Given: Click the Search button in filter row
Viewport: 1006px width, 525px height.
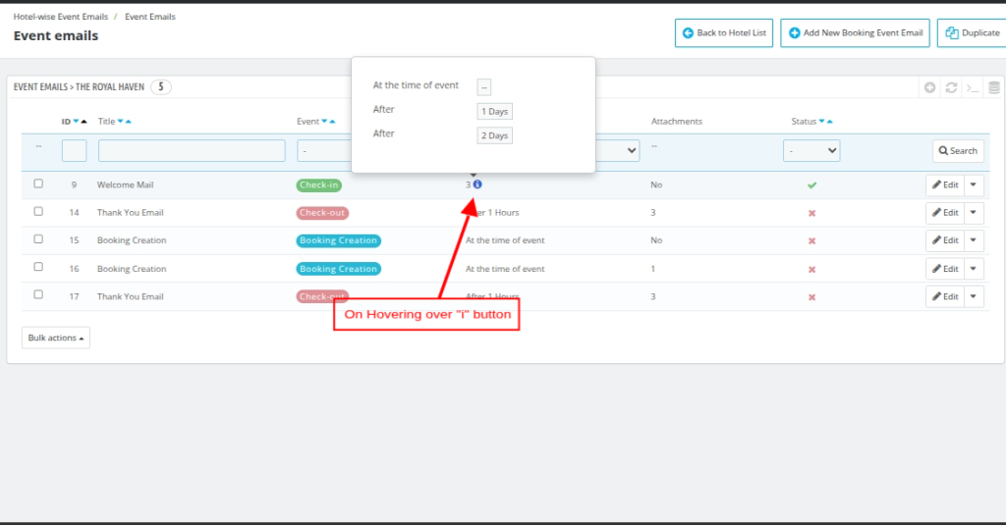Looking at the screenshot, I should point(958,151).
